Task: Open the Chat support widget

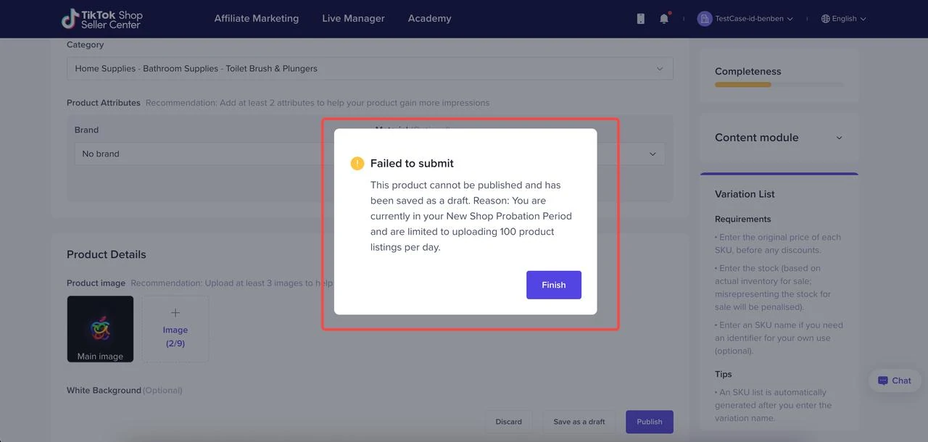Action: pos(894,380)
